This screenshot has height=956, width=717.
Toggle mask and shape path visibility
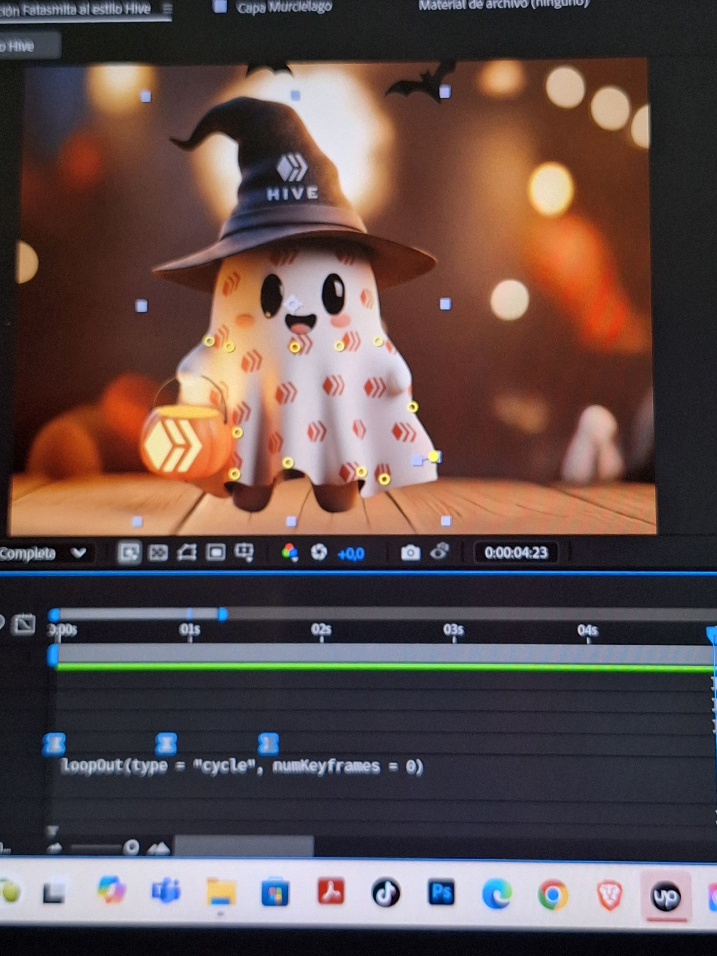[187, 552]
